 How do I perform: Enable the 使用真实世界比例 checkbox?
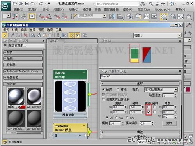(103, 99)
